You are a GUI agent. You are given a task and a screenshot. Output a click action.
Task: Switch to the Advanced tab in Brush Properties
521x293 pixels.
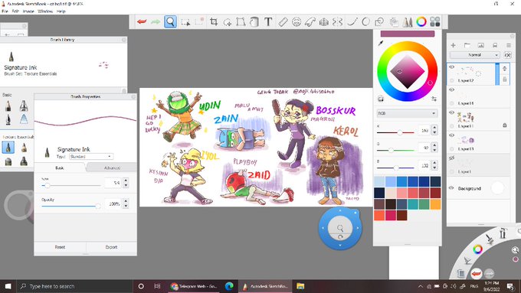112,168
